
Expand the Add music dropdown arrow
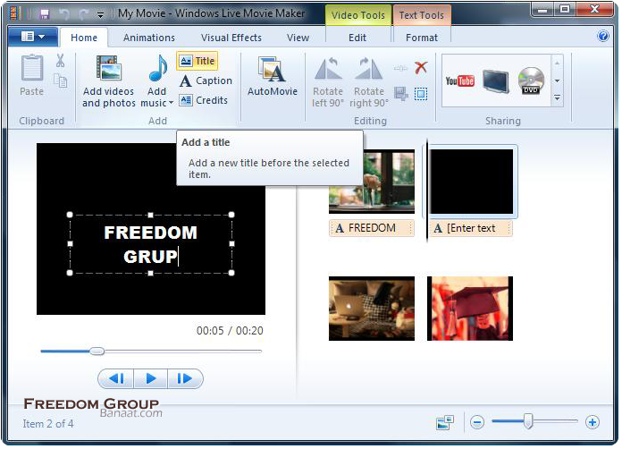(171, 103)
